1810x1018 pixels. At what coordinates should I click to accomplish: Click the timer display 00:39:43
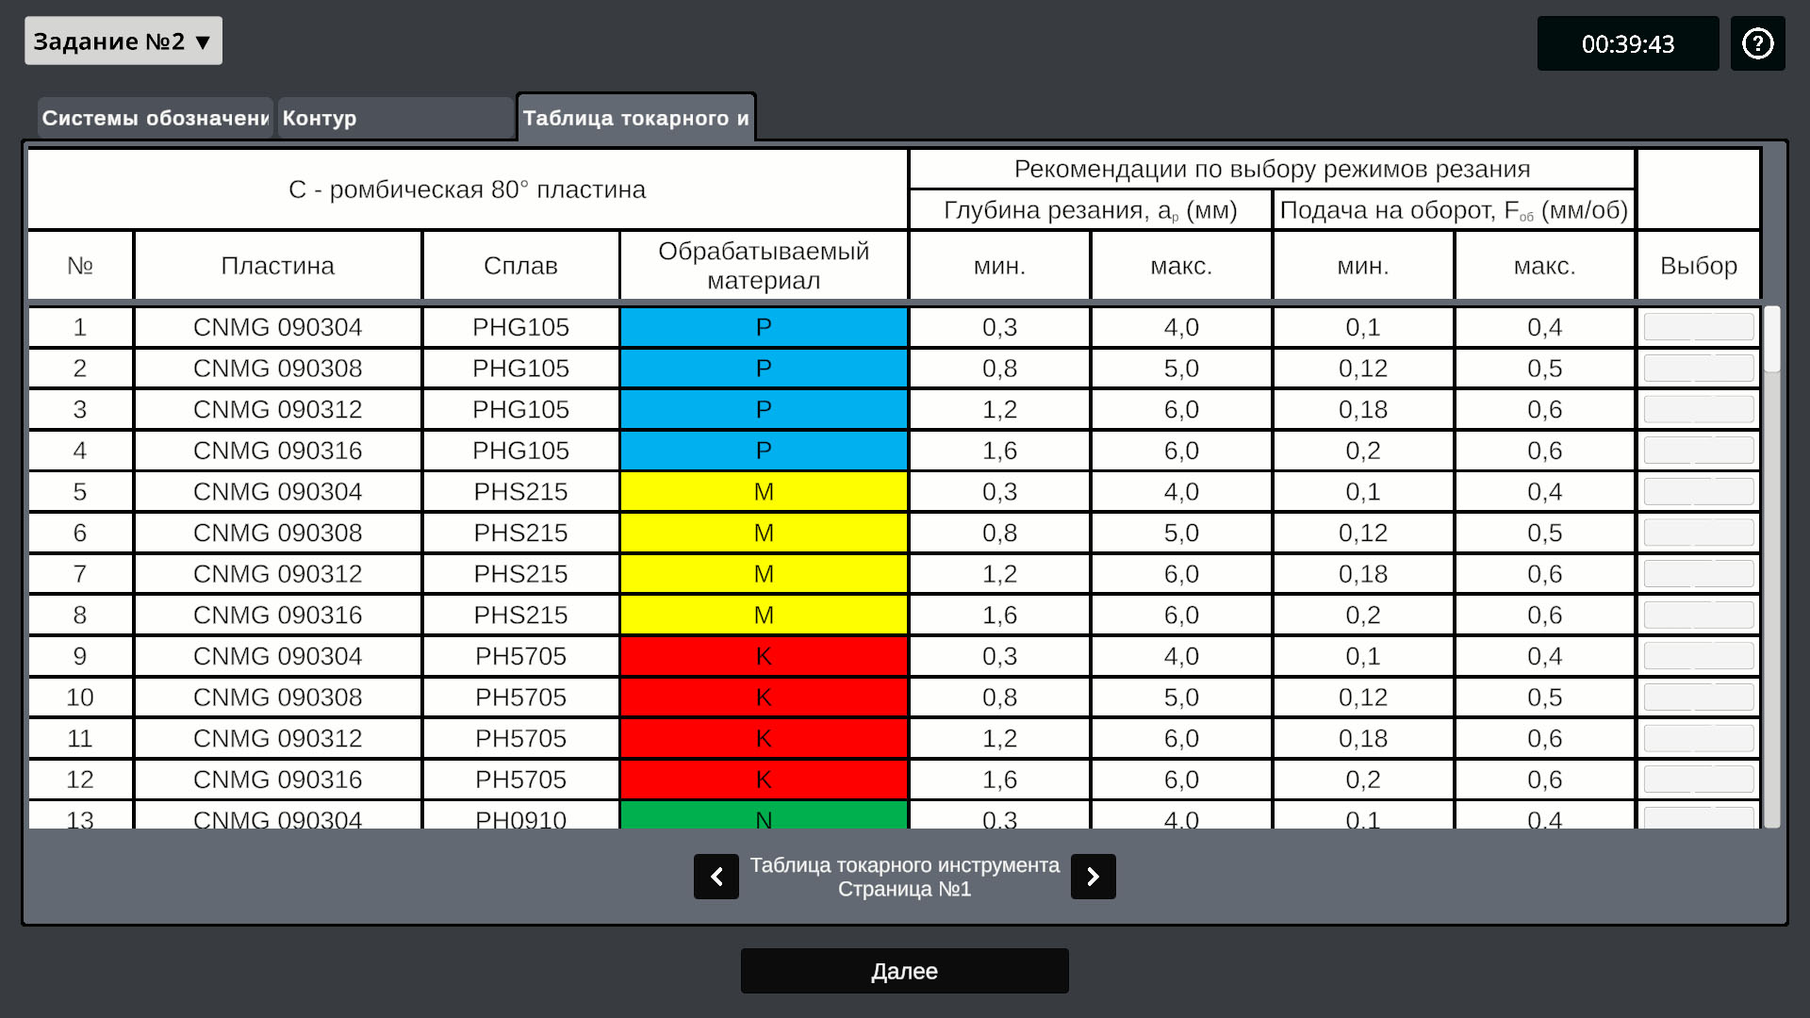click(x=1627, y=44)
